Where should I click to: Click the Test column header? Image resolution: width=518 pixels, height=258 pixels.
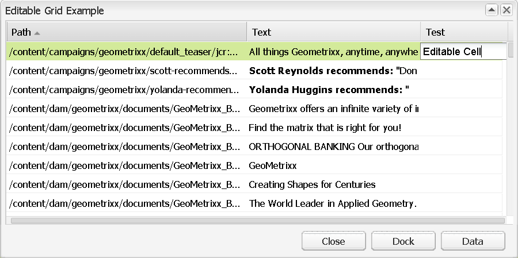[x=463, y=32]
